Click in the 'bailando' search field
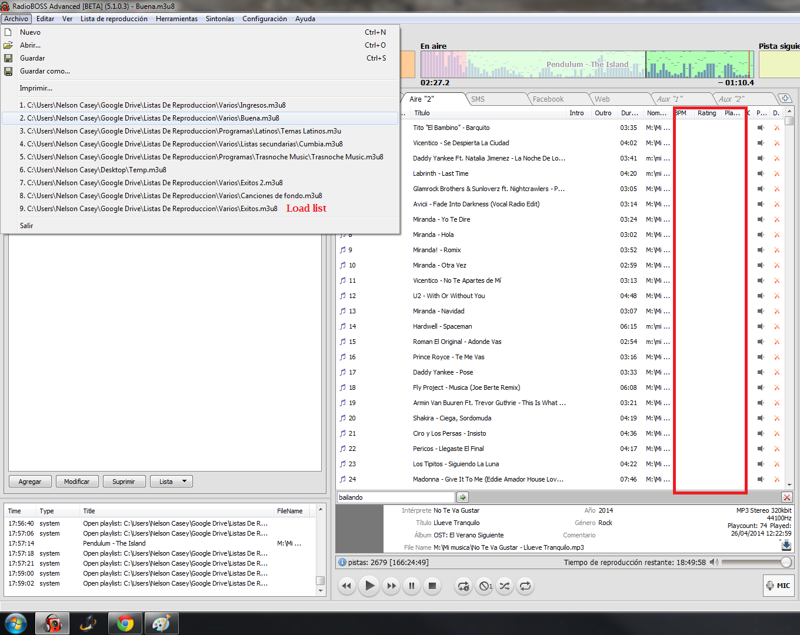The height and width of the screenshot is (635, 800). (x=396, y=497)
